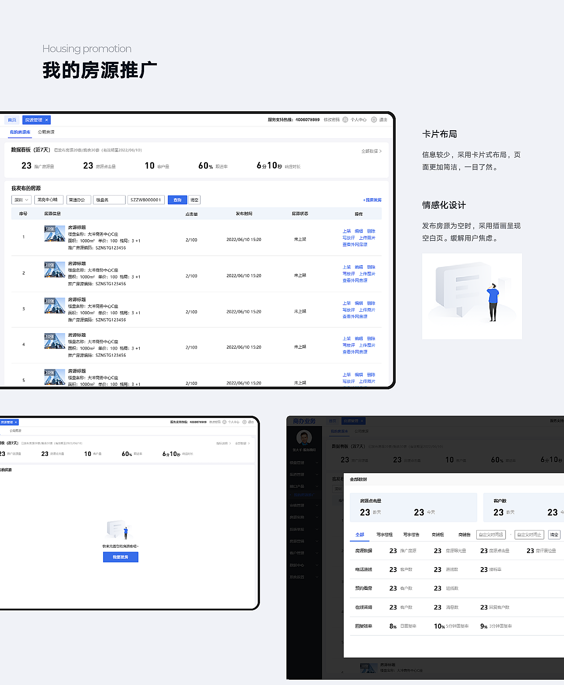The height and width of the screenshot is (685, 564).
Task: Click 上架 link in row 1
Action: [x=347, y=231]
